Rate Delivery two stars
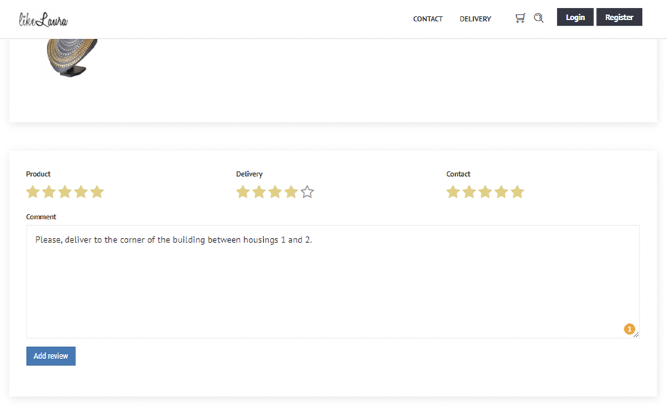 pyautogui.click(x=259, y=192)
